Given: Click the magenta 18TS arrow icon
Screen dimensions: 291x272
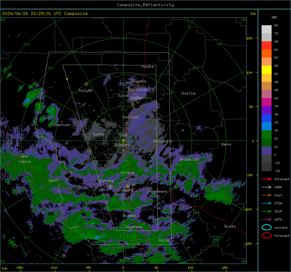Looking at the screenshot, I should 266,220.
